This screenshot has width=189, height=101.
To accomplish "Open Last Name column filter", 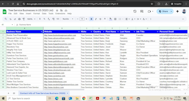I will (134, 32).
